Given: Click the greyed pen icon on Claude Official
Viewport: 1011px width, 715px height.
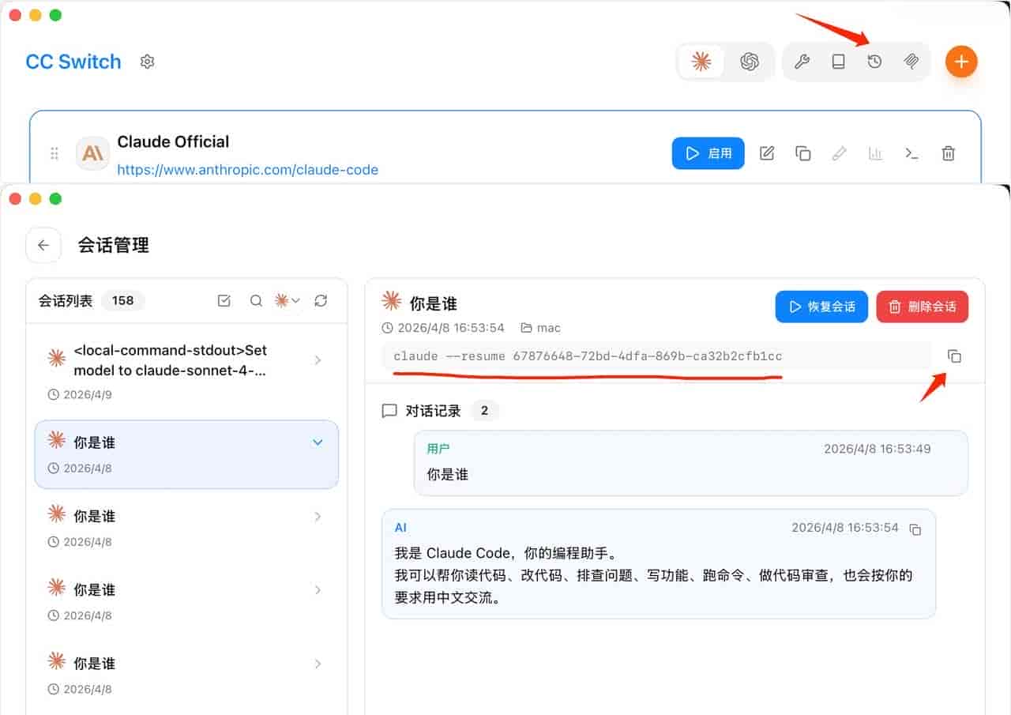Looking at the screenshot, I should coord(840,153).
